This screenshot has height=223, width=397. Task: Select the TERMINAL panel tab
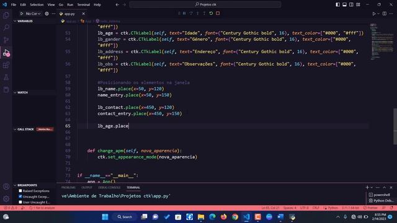133,187
